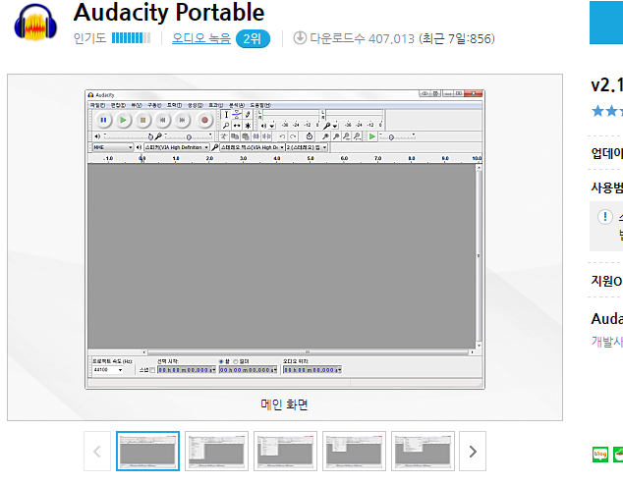Click the Silence audio icon
The width and height of the screenshot is (623, 483).
tap(266, 136)
